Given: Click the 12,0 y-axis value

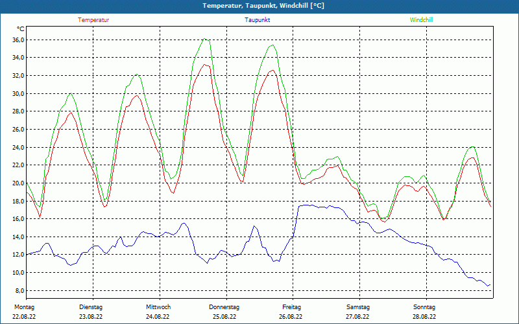Looking at the screenshot, I should (x=18, y=255).
